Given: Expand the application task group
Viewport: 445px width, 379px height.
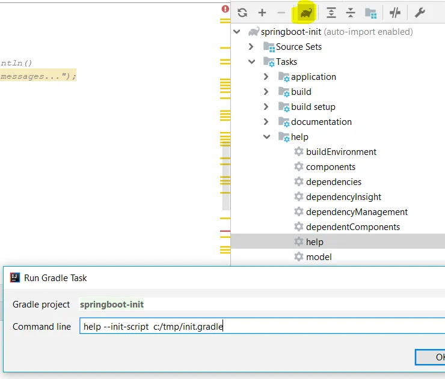Looking at the screenshot, I should (266, 76).
